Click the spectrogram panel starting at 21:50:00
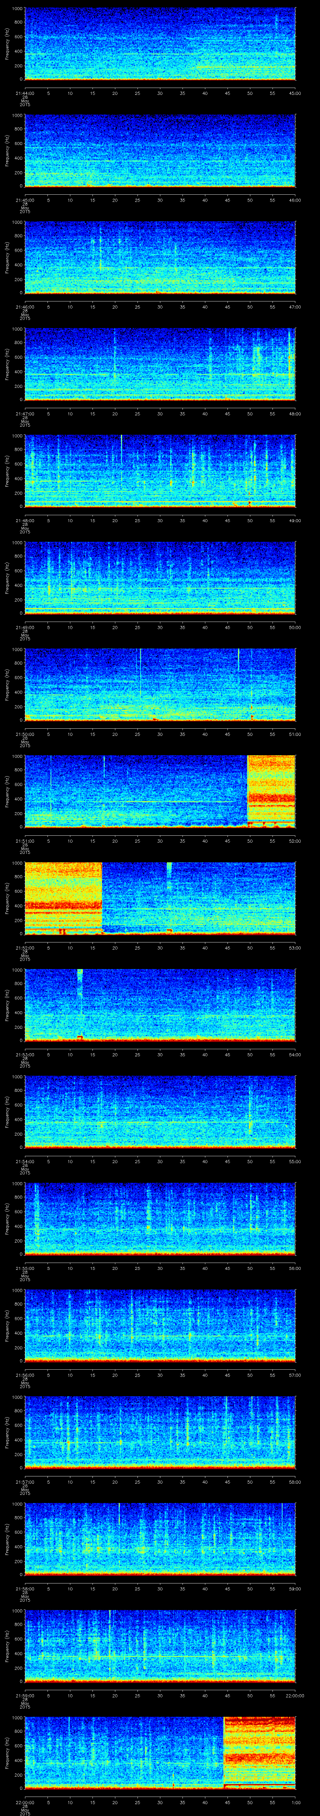320x1816 pixels. [160, 685]
